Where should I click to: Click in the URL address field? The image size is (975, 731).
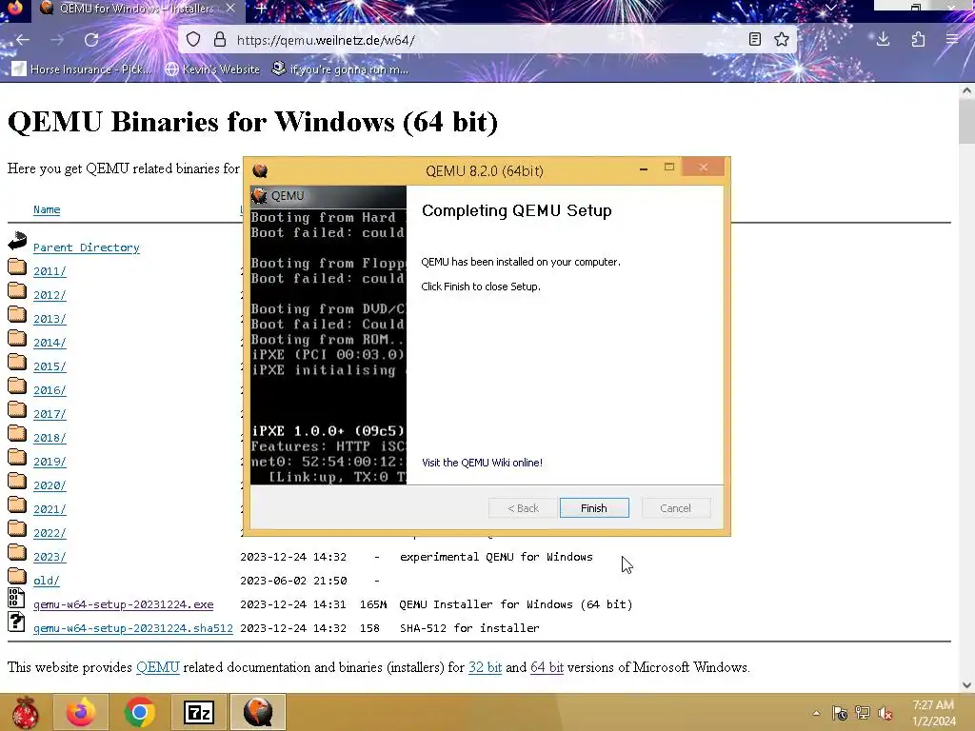coord(485,40)
